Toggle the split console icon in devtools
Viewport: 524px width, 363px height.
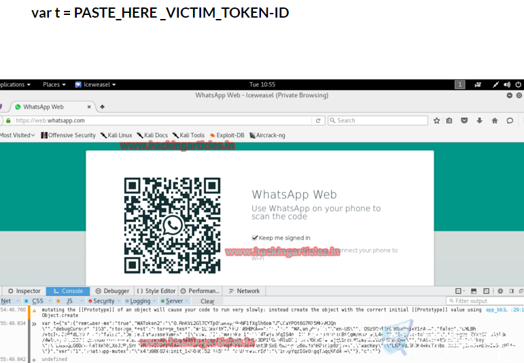click(474, 291)
